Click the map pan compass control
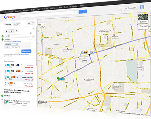Image resolution: width=151 pixels, height=119 pixels. tap(42, 25)
